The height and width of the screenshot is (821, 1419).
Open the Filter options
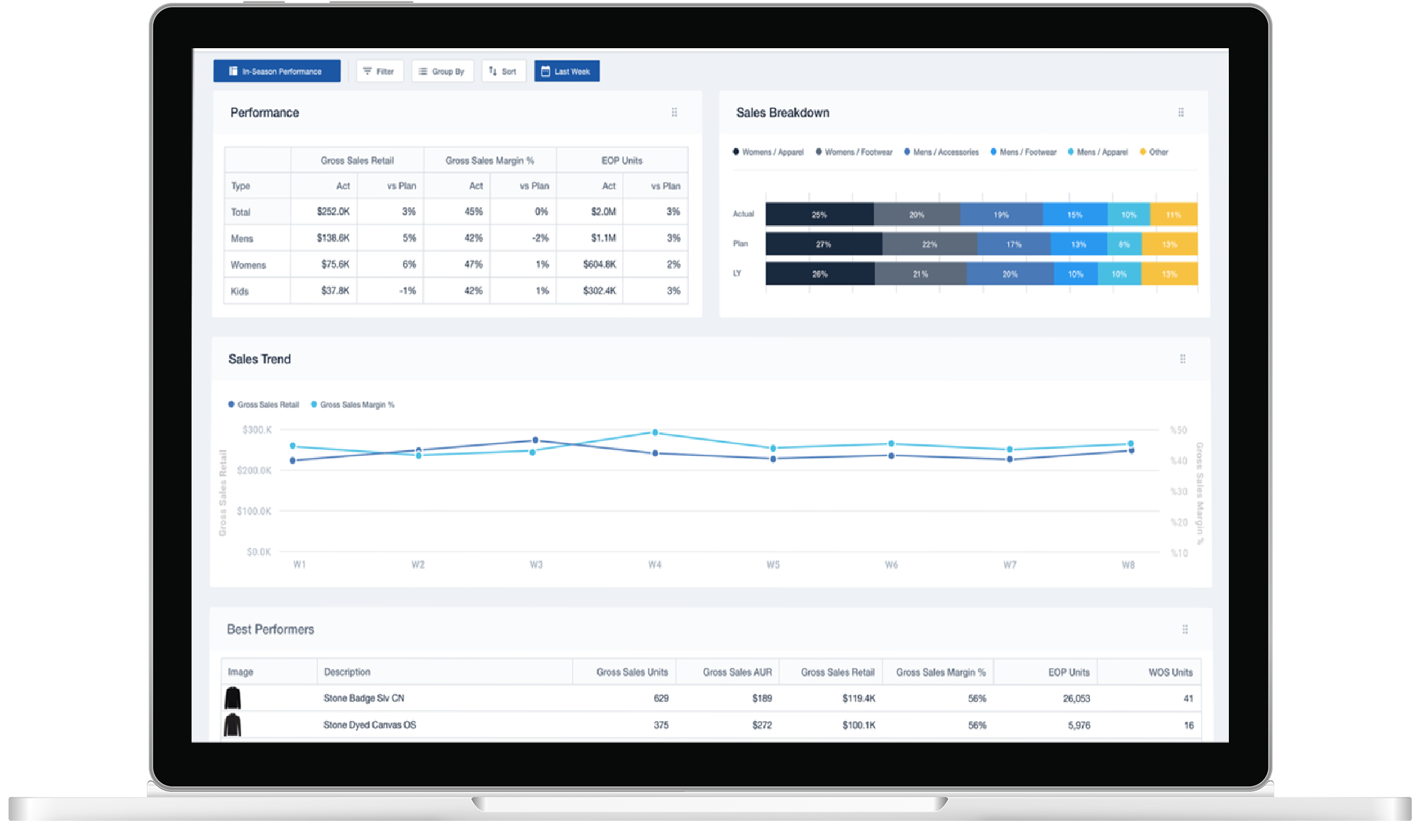379,71
